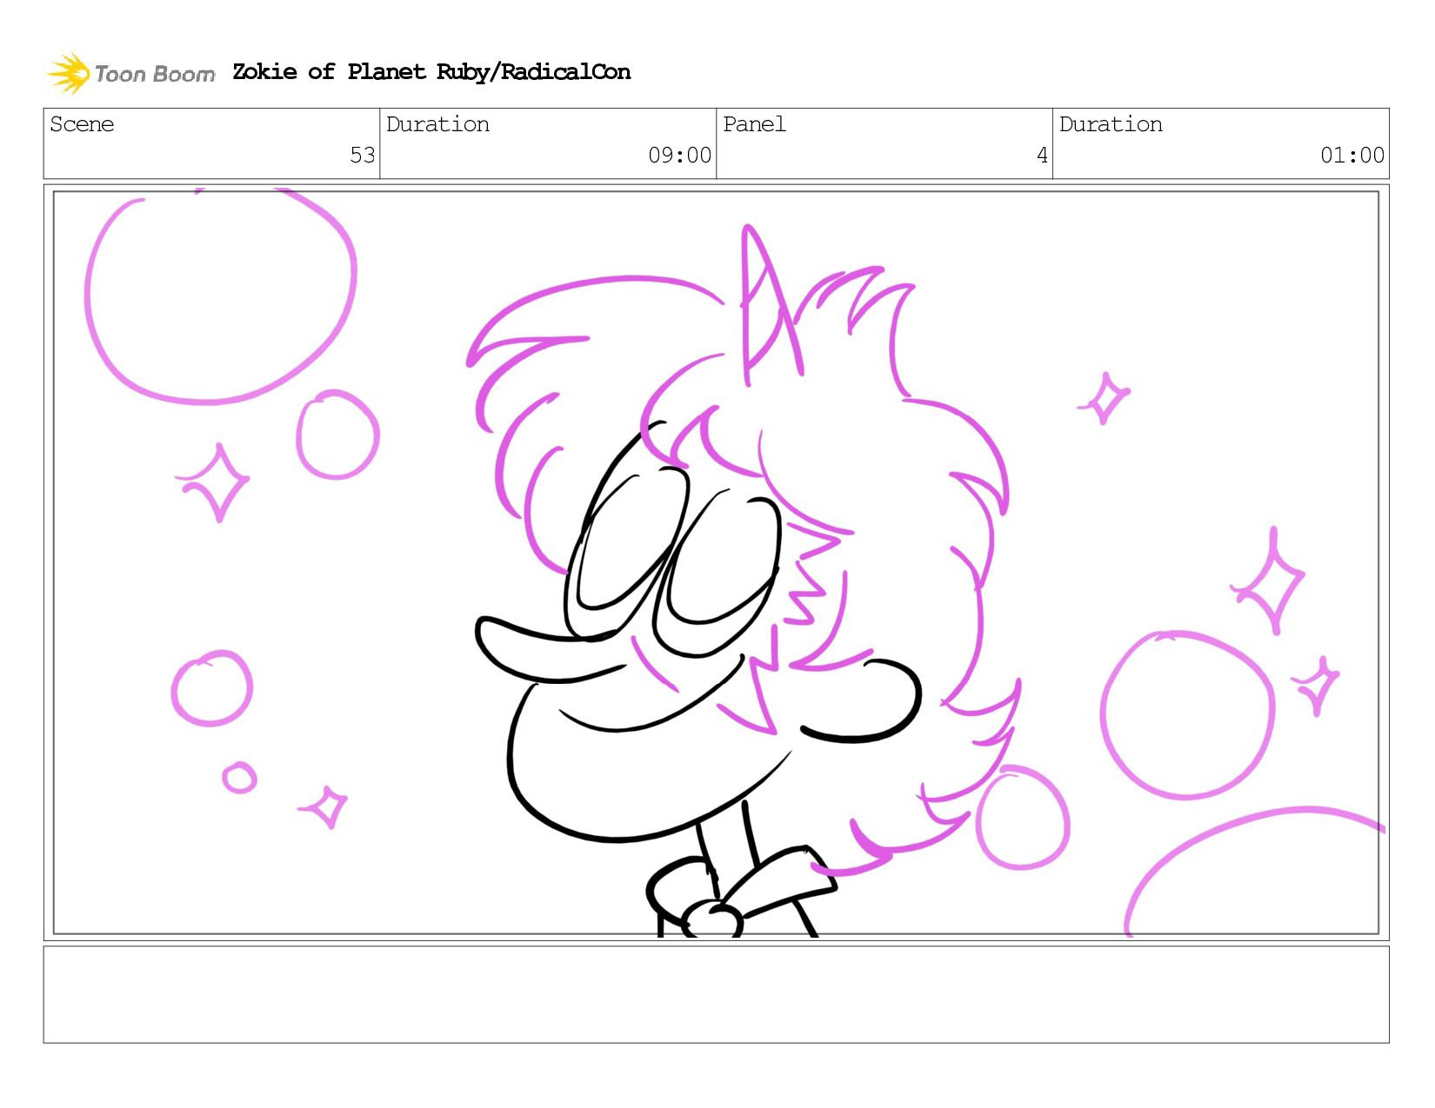Click the empty notes box below the panel

[716, 994]
